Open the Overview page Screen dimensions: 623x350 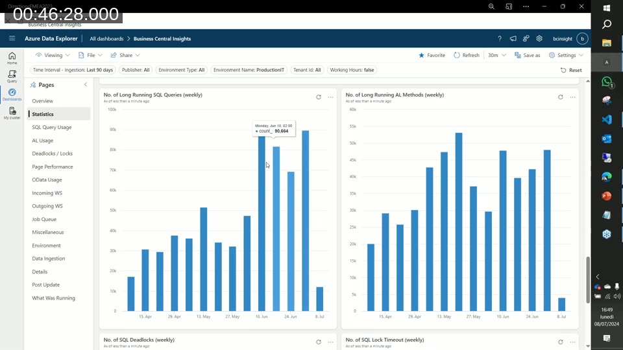click(x=43, y=101)
